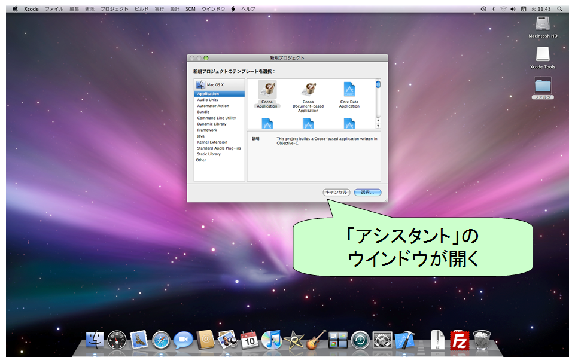Click the Time Machine menu bar icon
Image resolution: width=572 pixels, height=360 pixels.
pyautogui.click(x=483, y=9)
